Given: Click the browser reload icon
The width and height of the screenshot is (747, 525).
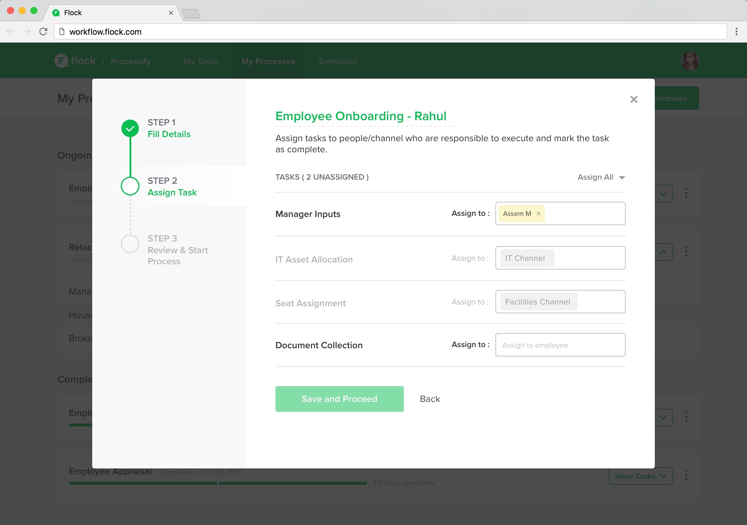Looking at the screenshot, I should [x=43, y=32].
